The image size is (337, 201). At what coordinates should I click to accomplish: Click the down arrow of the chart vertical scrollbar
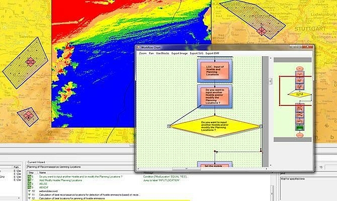pos(271,165)
